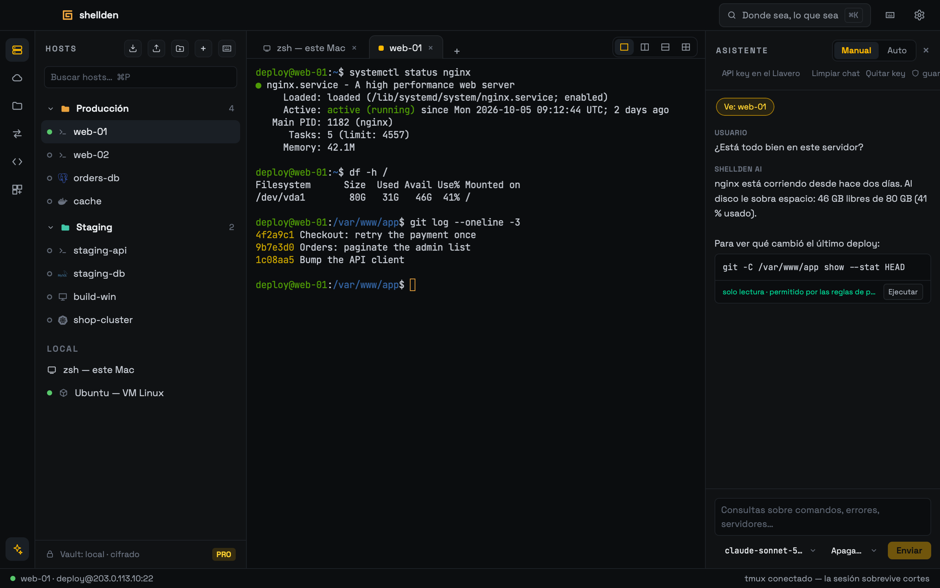940x588 pixels.
Task: Add a new host with plus icon
Action: pos(203,49)
